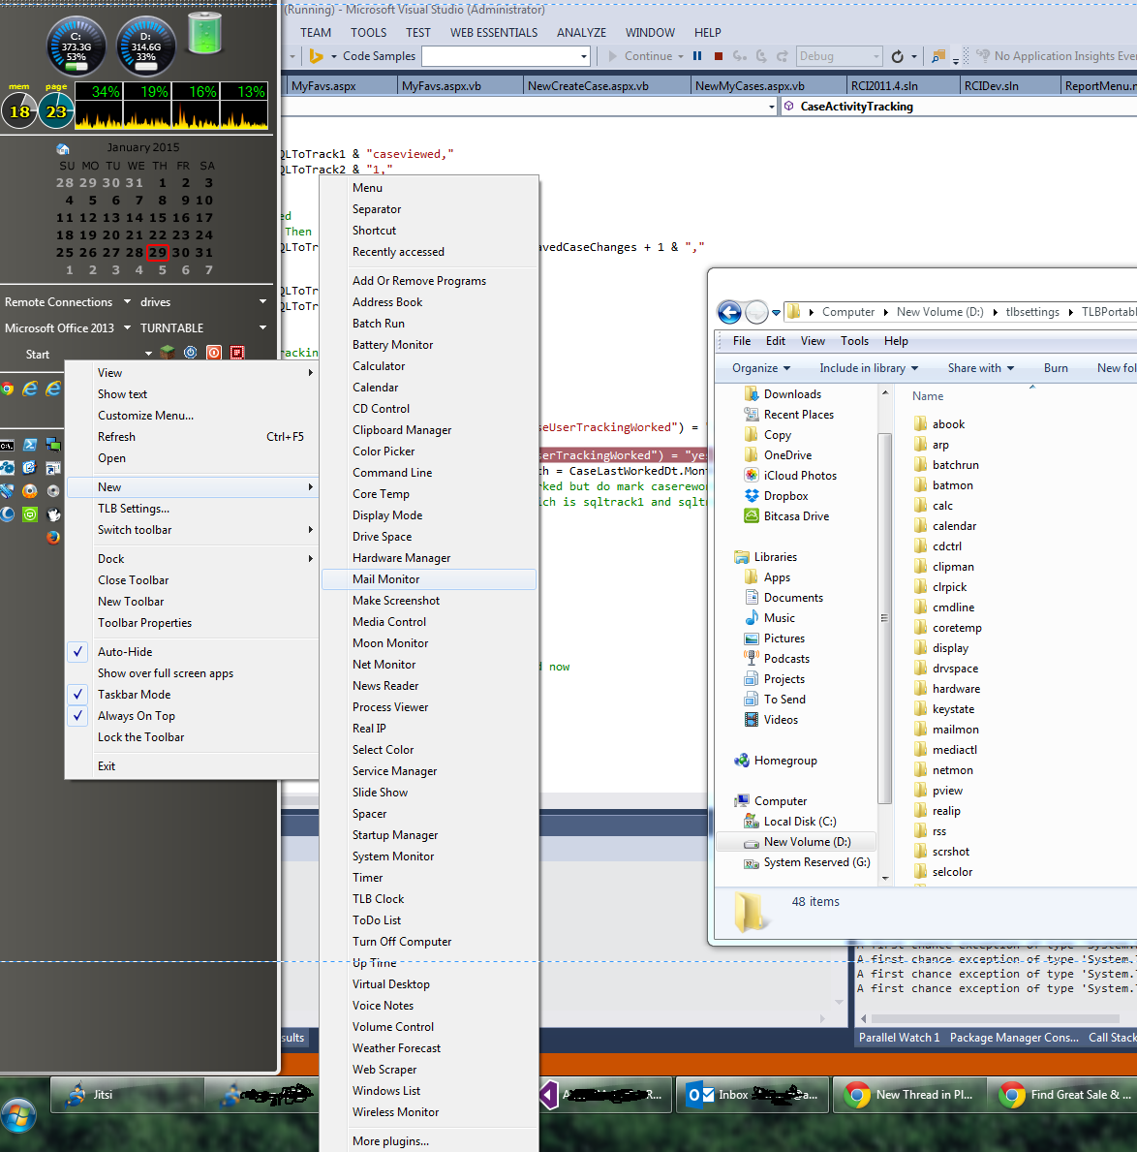Open the mailmon folder in file list
This screenshot has width=1137, height=1152.
click(955, 730)
